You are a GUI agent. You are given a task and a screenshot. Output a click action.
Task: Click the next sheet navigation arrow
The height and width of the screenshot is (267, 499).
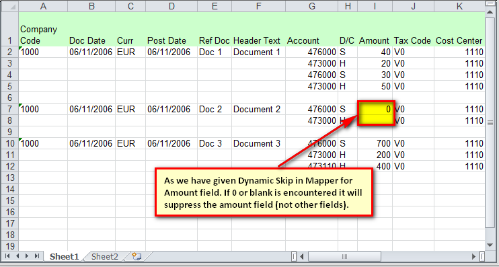click(27, 256)
